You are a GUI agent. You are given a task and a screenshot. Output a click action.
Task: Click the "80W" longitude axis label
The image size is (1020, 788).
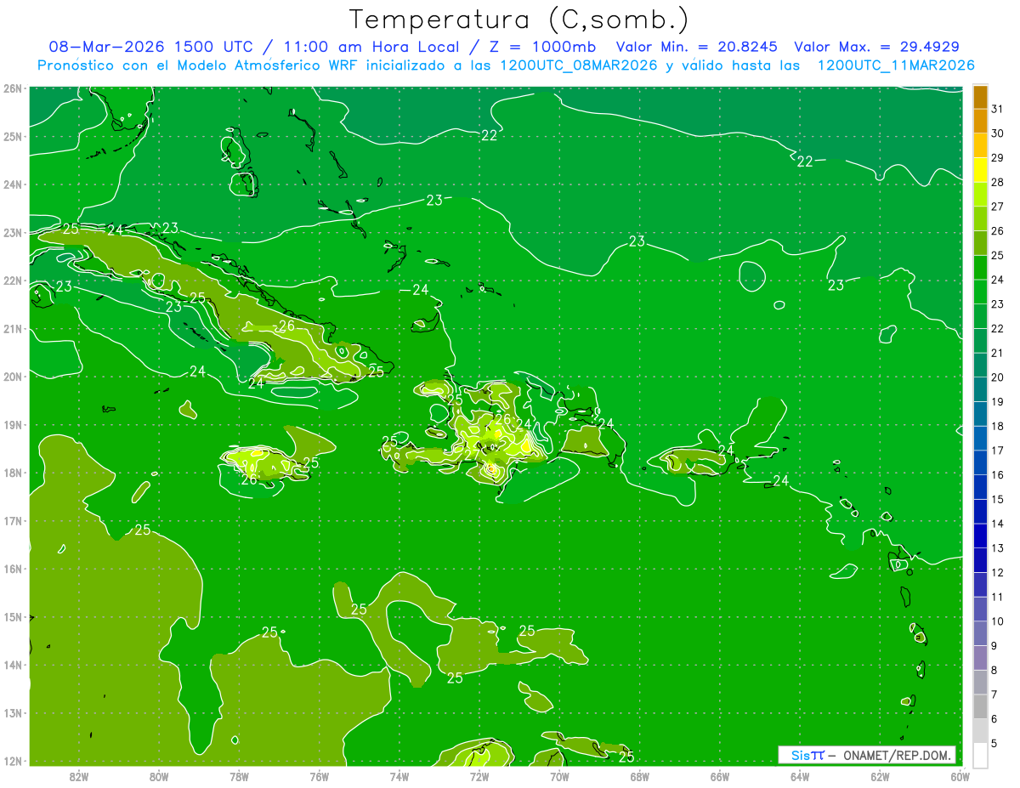point(159,776)
